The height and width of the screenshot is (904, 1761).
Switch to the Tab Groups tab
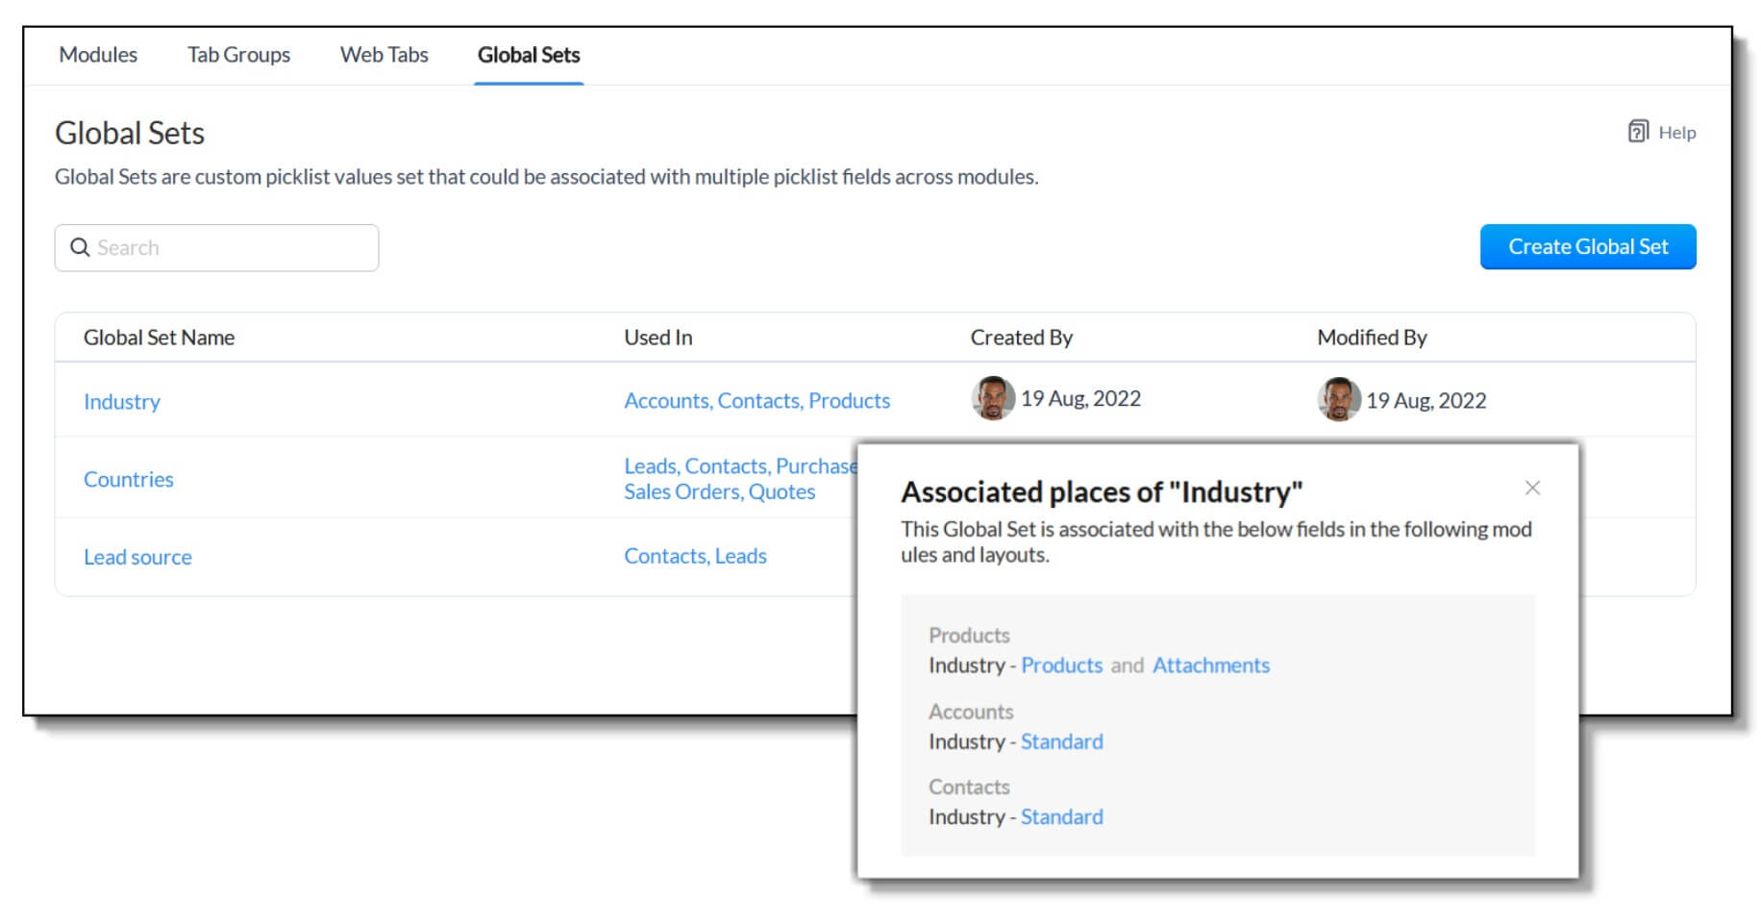[238, 55]
